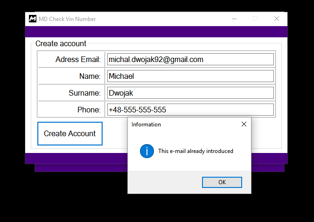The height and width of the screenshot is (222, 314).
Task: Focus the Adress Email input field
Action: [x=190, y=59]
